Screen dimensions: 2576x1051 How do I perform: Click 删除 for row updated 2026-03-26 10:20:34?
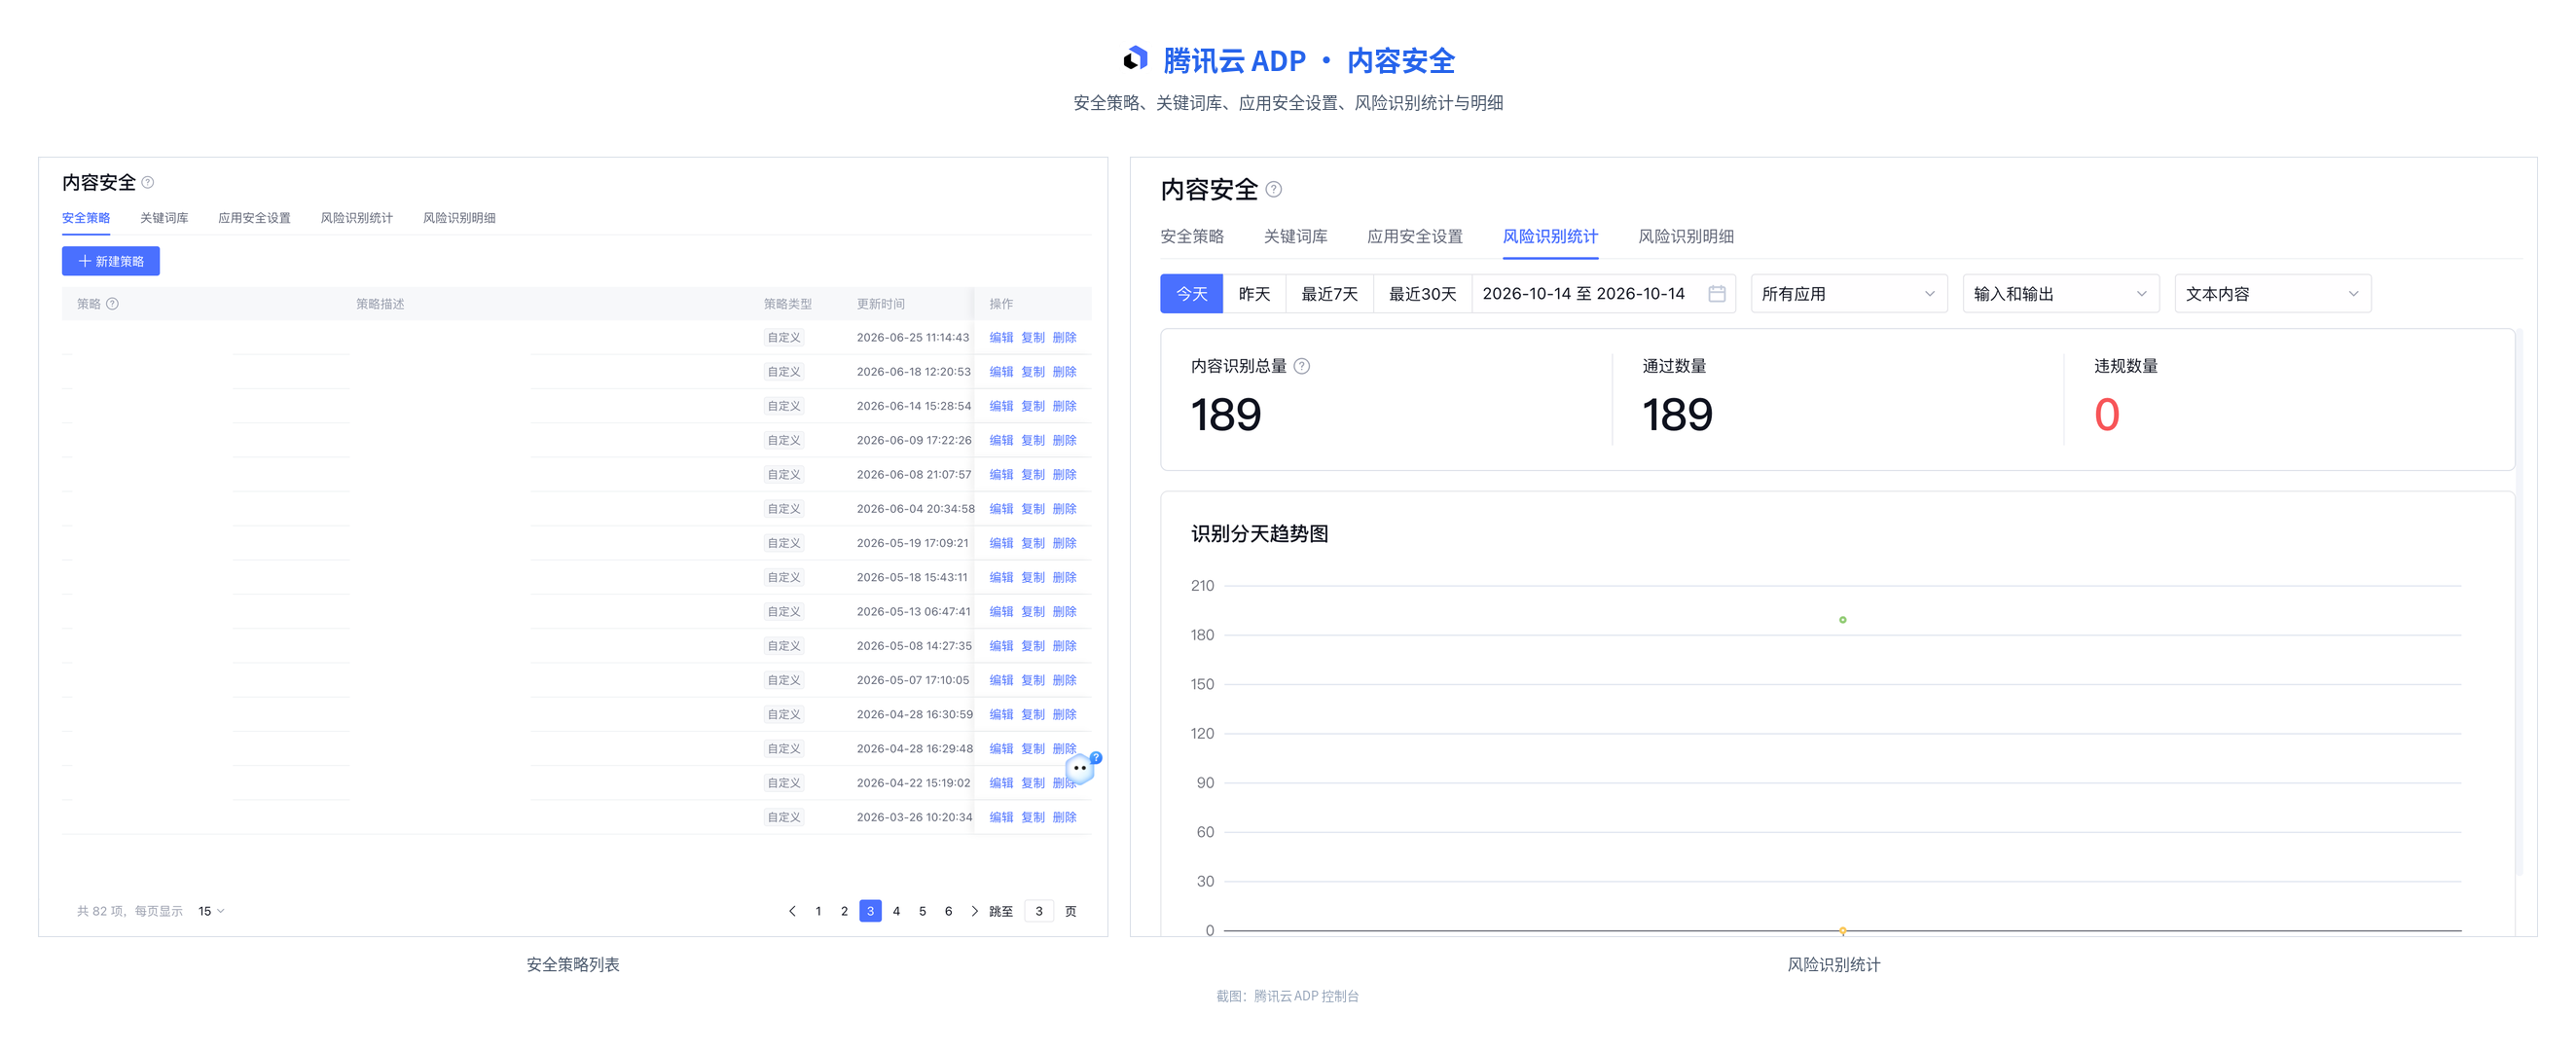[1064, 817]
